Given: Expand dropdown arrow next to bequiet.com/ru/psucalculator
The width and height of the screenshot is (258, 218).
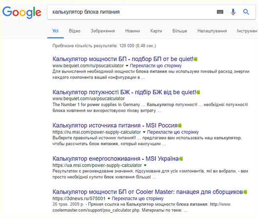Looking at the screenshot, I should click(127, 66).
